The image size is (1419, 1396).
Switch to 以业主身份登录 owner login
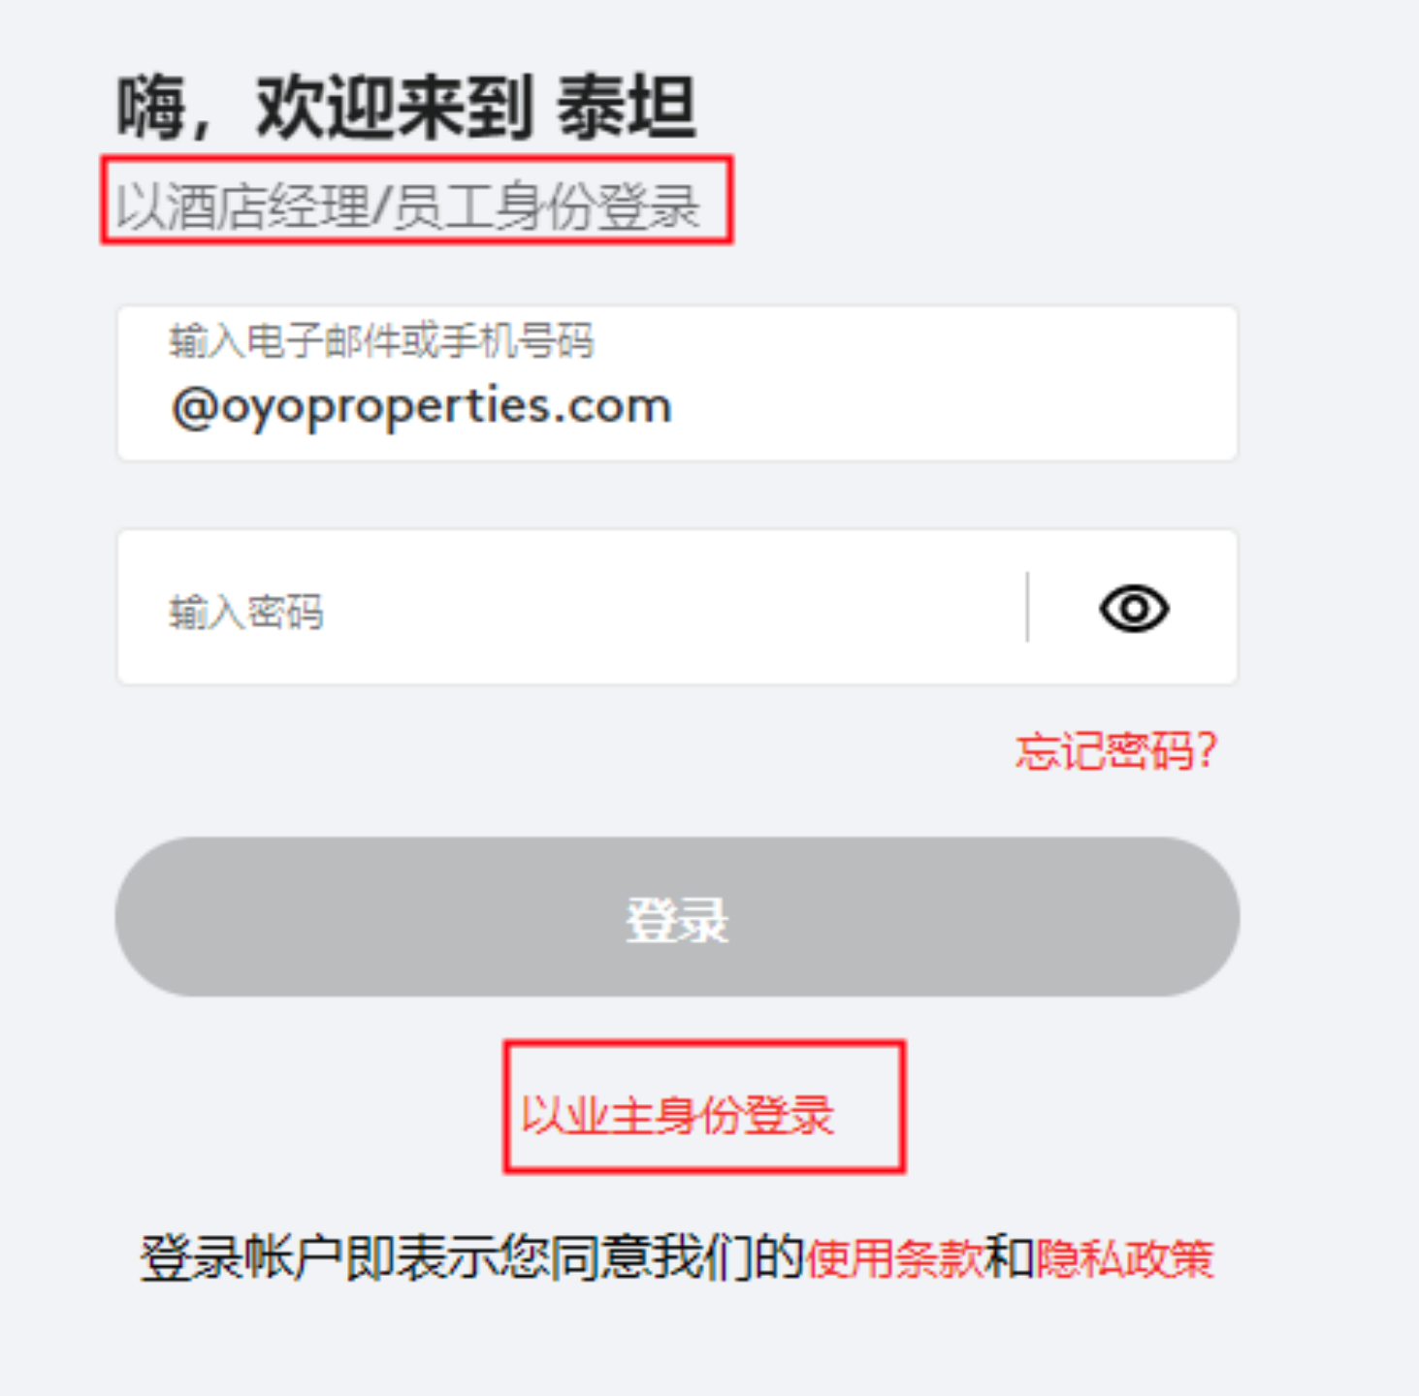coord(678,1115)
